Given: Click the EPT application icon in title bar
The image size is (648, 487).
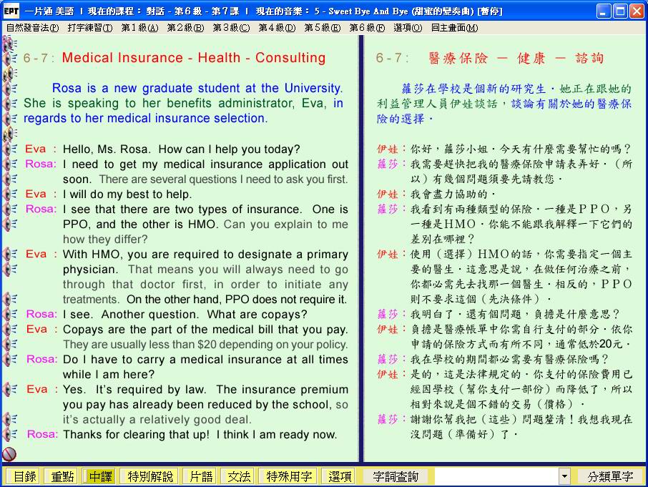Looking at the screenshot, I should 11,11.
